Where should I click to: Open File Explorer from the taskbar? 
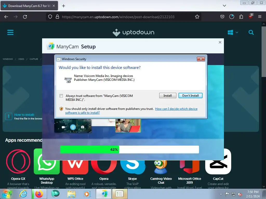pos(71,194)
